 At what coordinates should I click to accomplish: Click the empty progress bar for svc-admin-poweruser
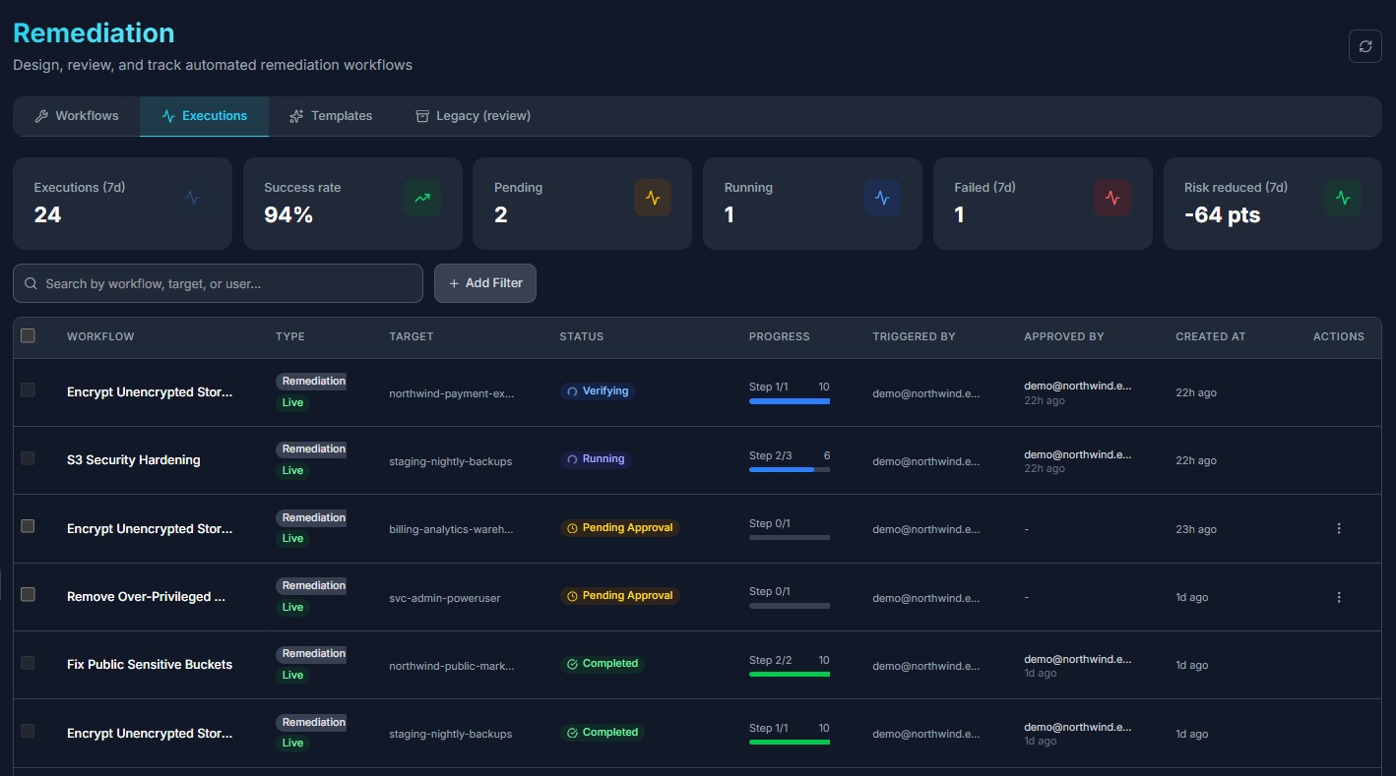point(790,606)
